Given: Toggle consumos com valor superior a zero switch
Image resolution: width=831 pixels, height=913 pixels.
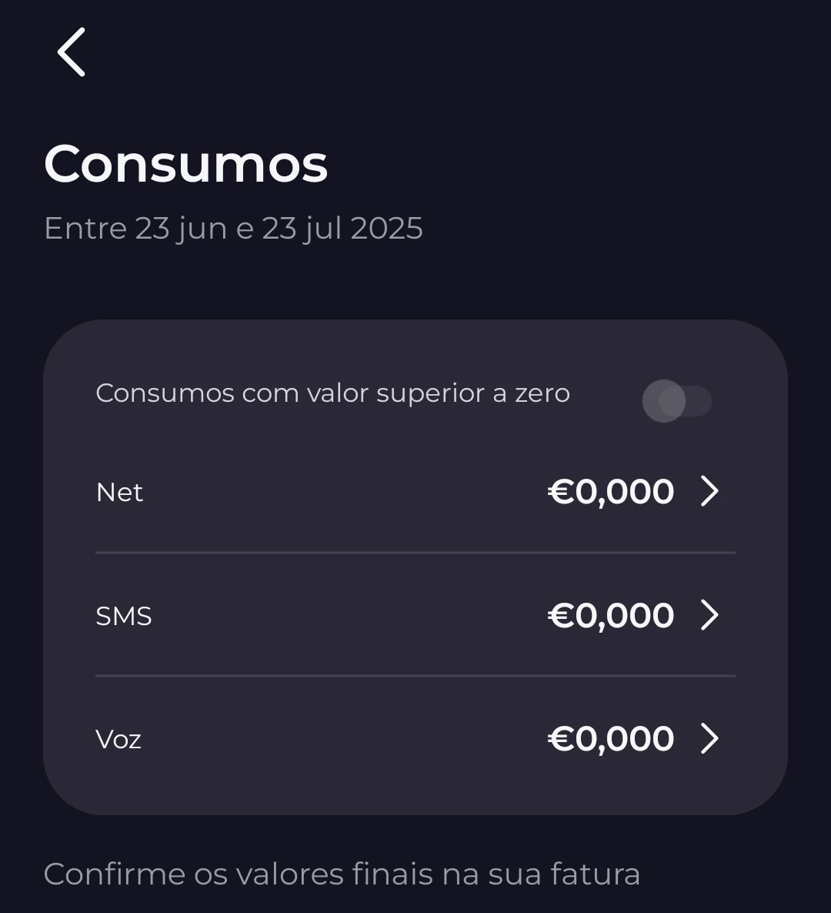Looking at the screenshot, I should (676, 401).
